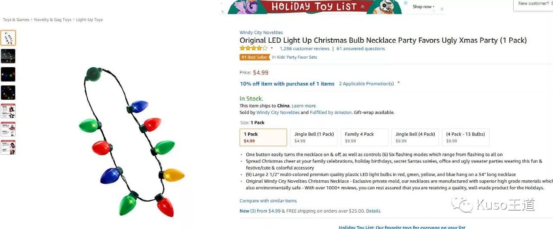Navigate to Light-Up Toys breadcrumb

(x=89, y=20)
